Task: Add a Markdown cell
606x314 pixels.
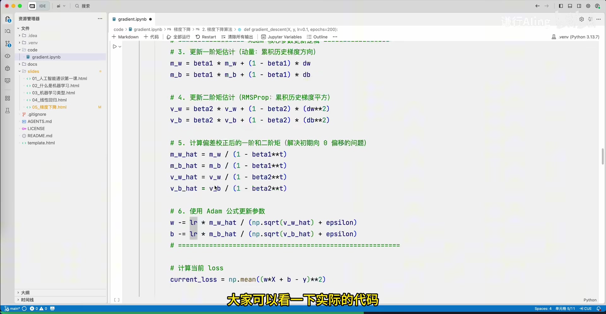Action: 125,37
